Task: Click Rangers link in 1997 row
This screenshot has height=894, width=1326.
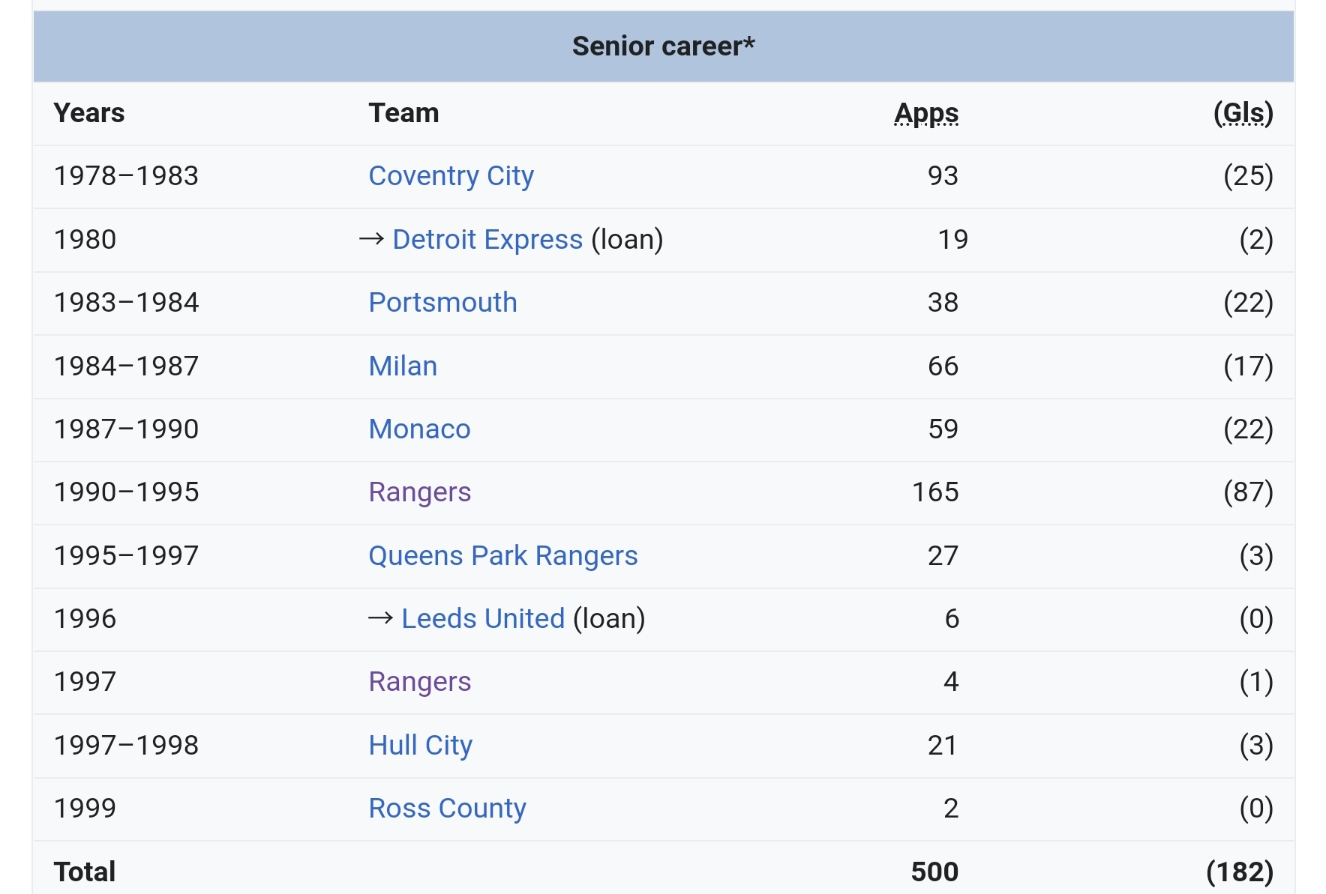Action: (419, 682)
